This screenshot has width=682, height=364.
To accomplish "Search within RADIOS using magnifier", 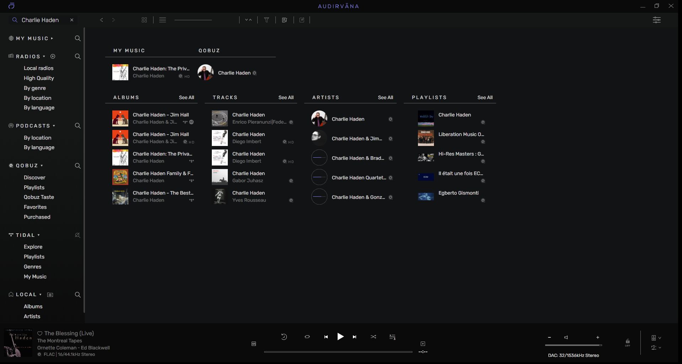I will tap(78, 56).
